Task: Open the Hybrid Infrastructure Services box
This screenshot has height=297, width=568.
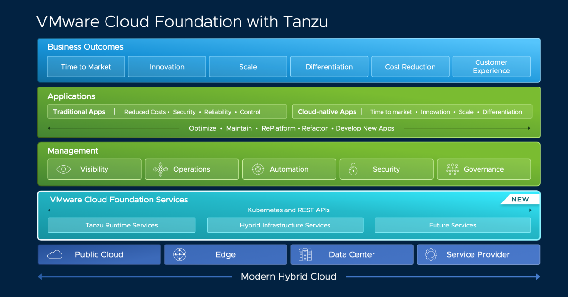Action: [285, 225]
